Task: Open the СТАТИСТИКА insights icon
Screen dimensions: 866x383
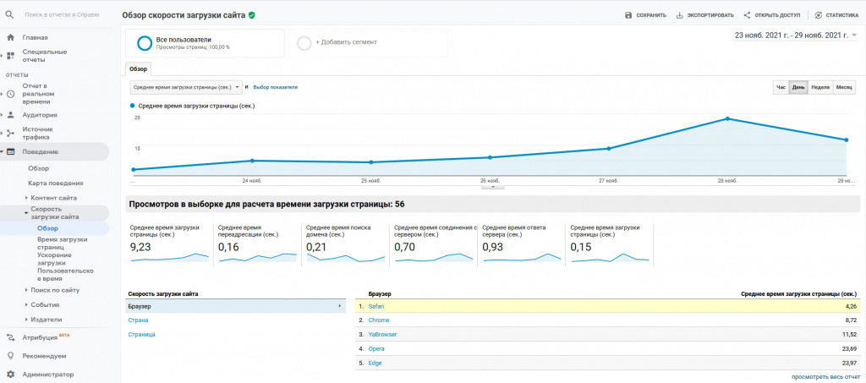Action: [x=819, y=15]
